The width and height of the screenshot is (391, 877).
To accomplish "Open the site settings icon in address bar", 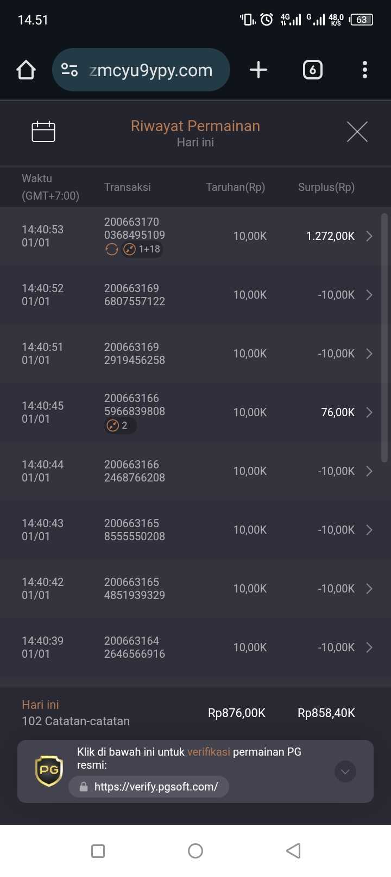I will 70,70.
